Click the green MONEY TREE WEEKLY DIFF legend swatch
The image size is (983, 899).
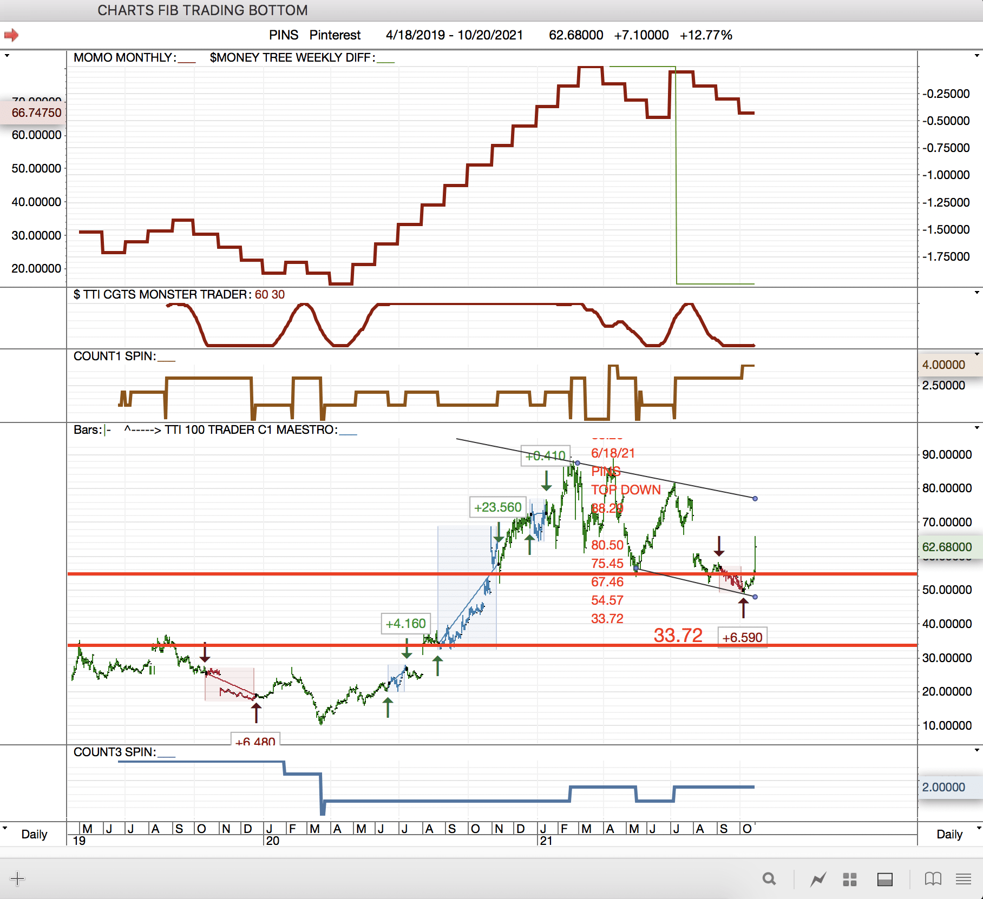385,62
